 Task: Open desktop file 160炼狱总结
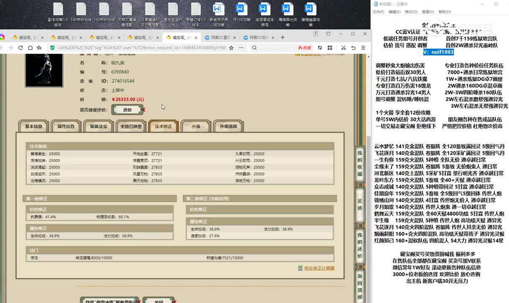click(104, 12)
